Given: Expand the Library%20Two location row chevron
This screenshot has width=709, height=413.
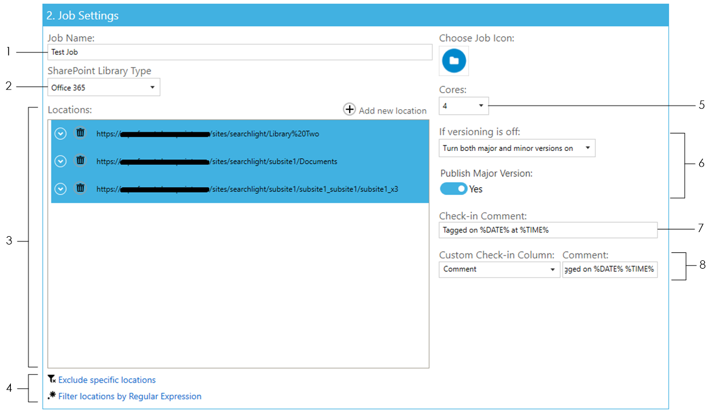Looking at the screenshot, I should (60, 133).
